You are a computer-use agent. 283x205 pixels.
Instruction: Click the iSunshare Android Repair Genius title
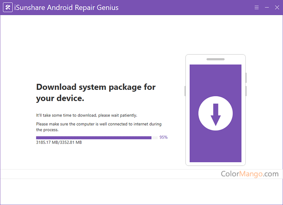66,8
